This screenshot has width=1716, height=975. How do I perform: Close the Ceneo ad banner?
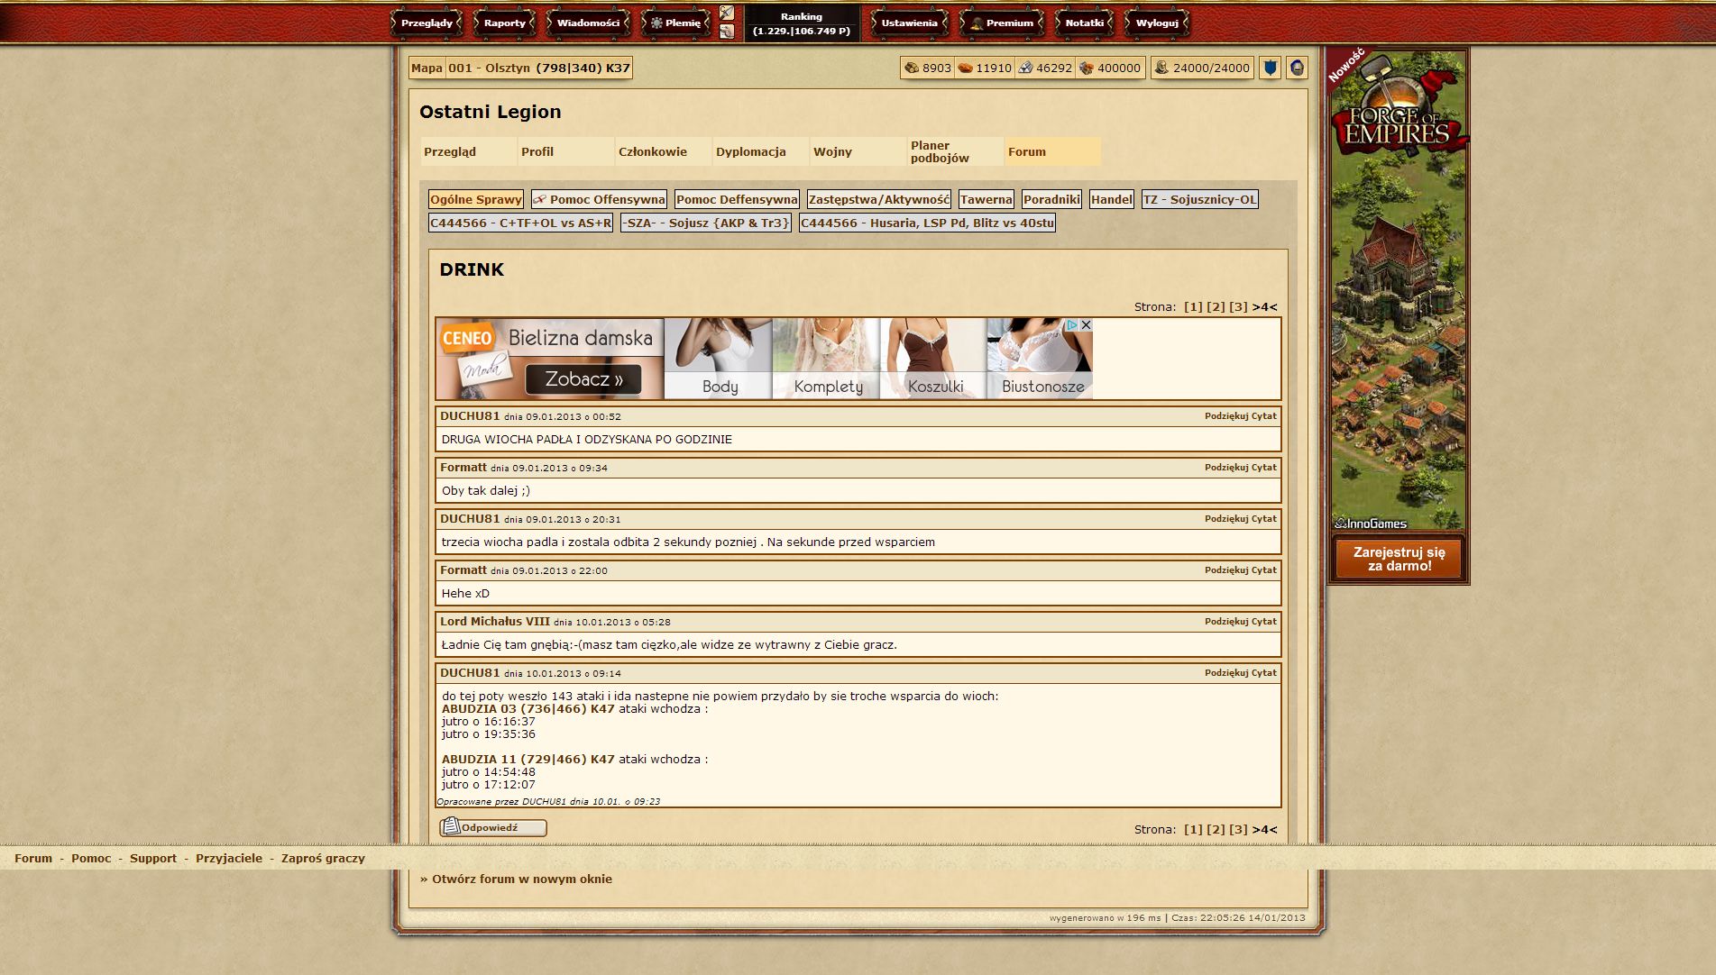(x=1086, y=324)
